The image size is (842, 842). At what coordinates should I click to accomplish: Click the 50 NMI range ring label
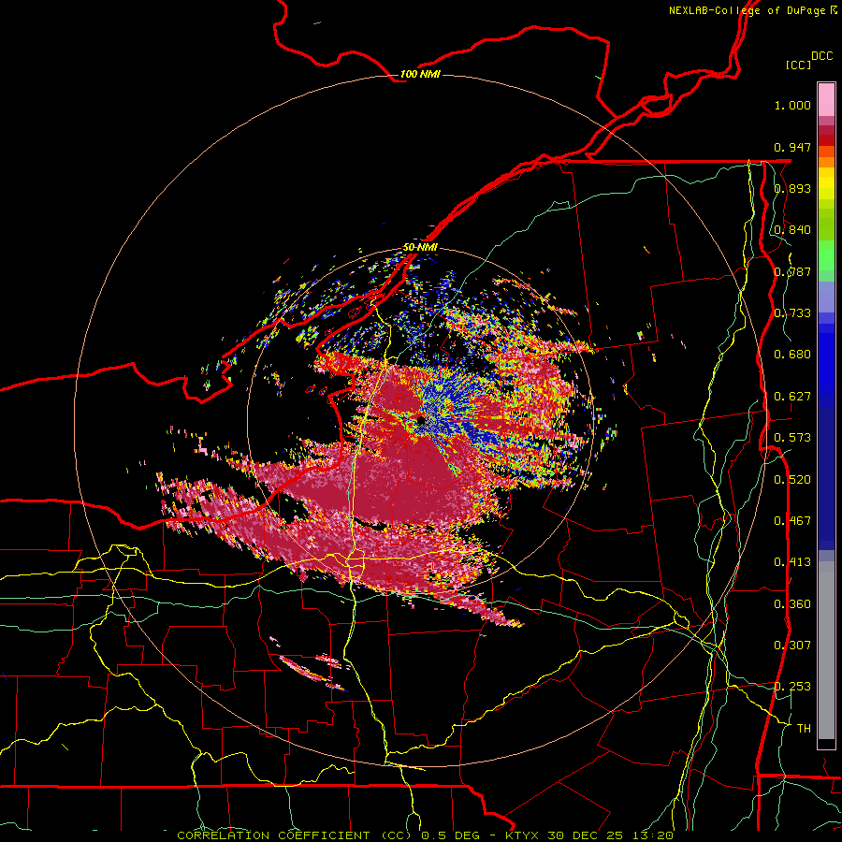click(420, 247)
